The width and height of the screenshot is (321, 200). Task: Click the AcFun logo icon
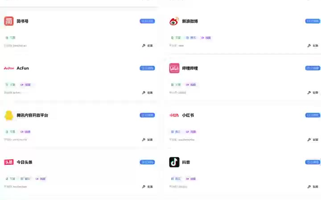(x=9, y=68)
